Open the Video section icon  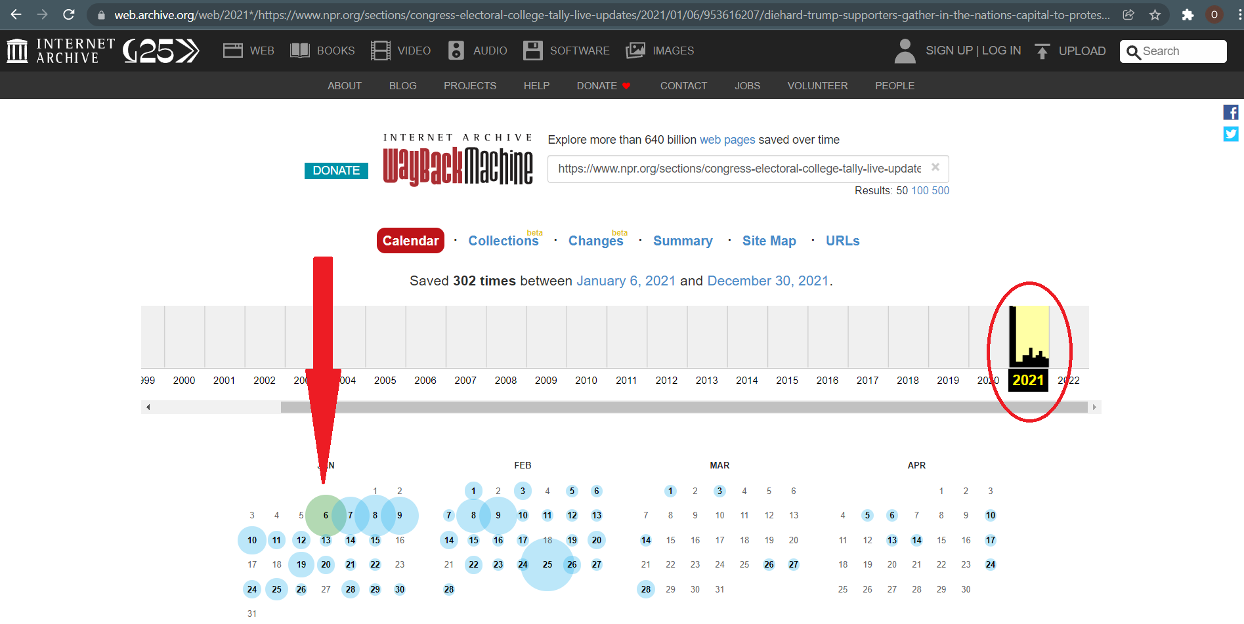click(x=380, y=51)
